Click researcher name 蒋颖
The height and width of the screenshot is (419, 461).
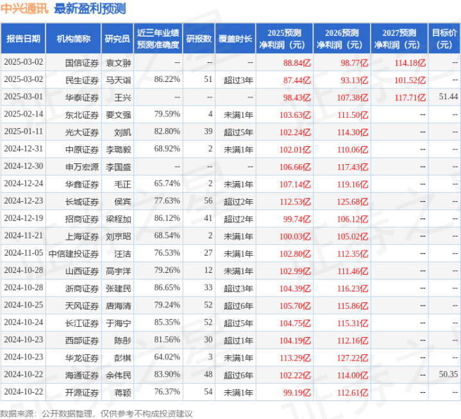(122, 392)
